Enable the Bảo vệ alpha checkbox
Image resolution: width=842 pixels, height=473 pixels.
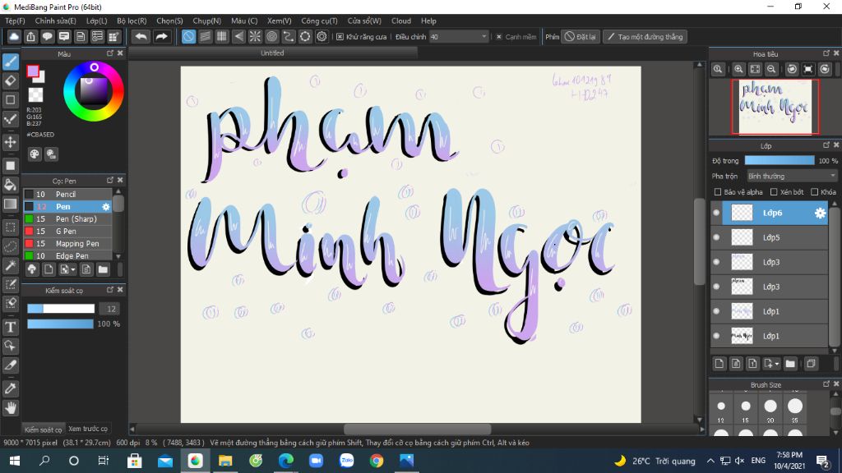(717, 191)
